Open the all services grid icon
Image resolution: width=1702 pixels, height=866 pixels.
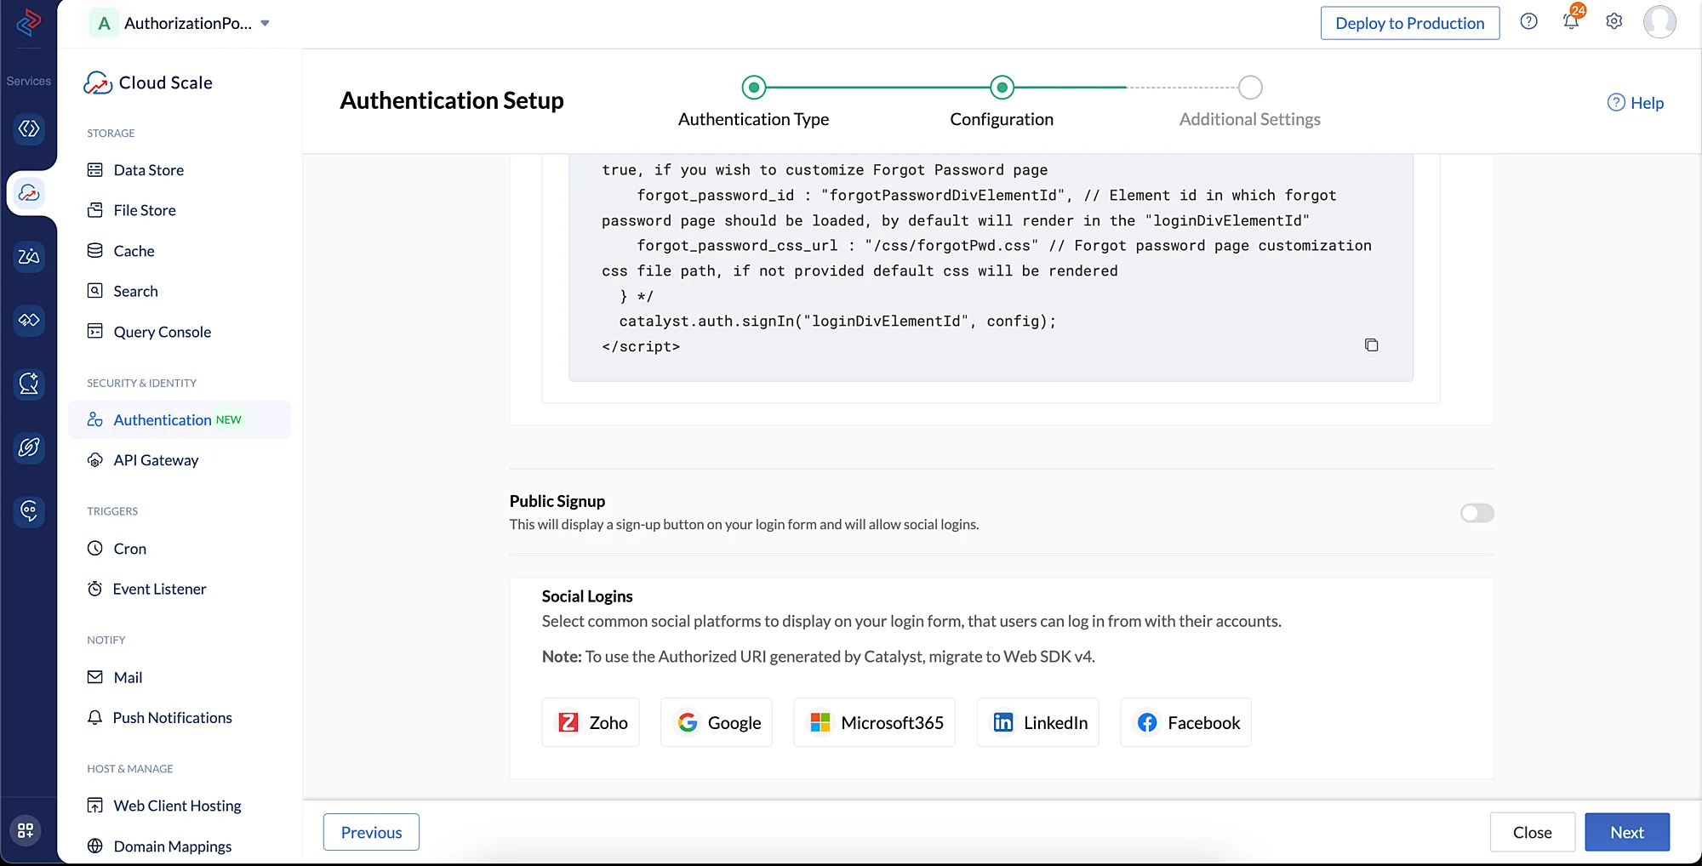point(26,830)
